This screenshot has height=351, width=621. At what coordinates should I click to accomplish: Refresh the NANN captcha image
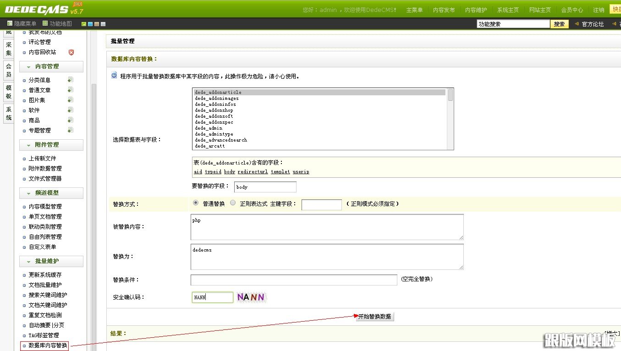pyautogui.click(x=251, y=297)
